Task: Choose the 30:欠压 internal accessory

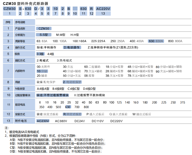Action: coord(68,67)
